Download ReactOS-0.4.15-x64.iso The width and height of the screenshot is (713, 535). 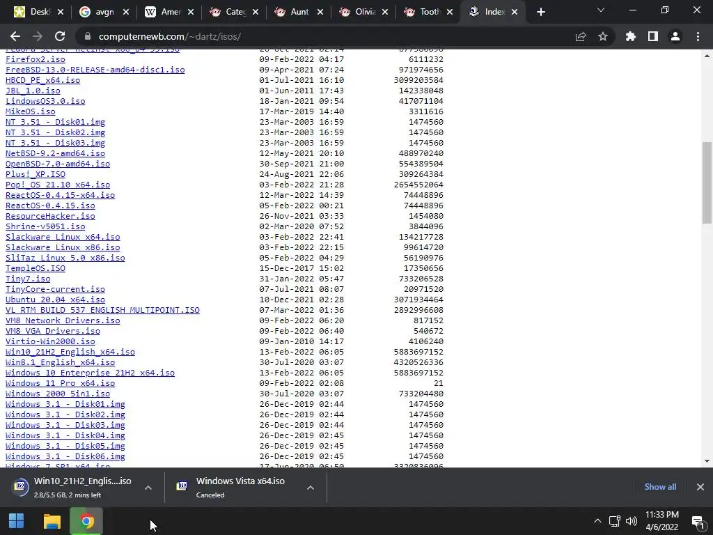tap(60, 195)
